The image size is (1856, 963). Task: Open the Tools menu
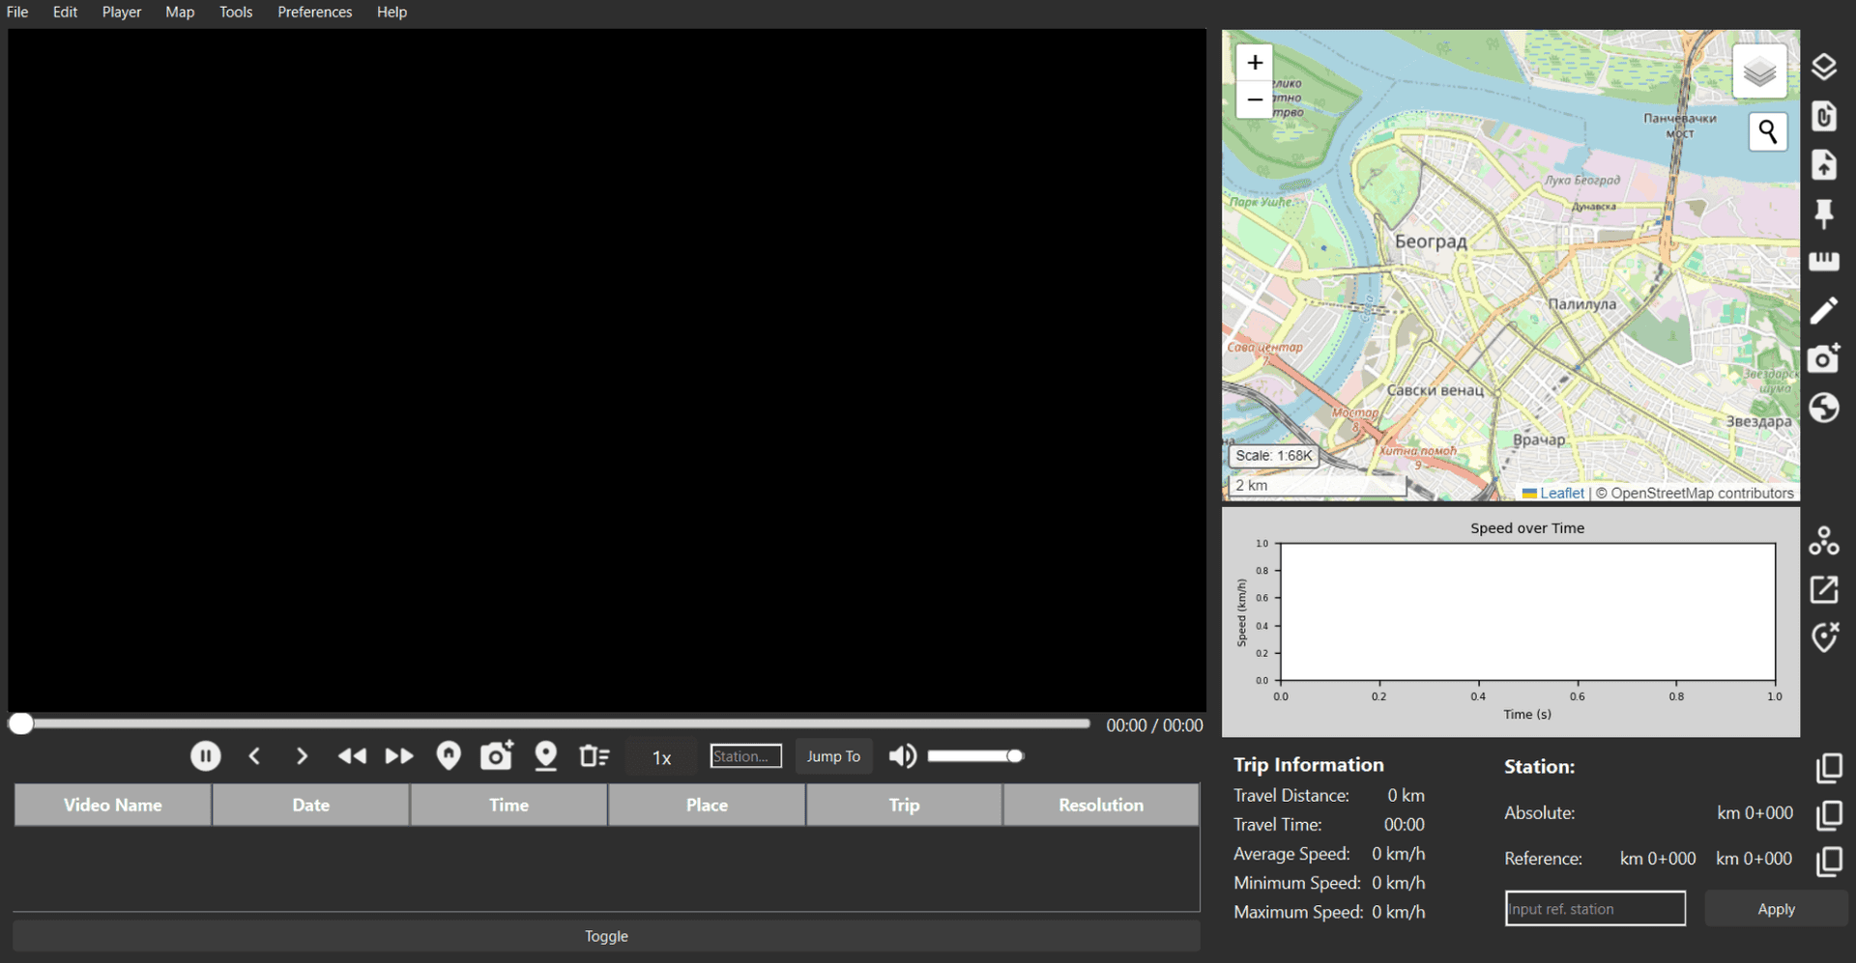coord(235,12)
